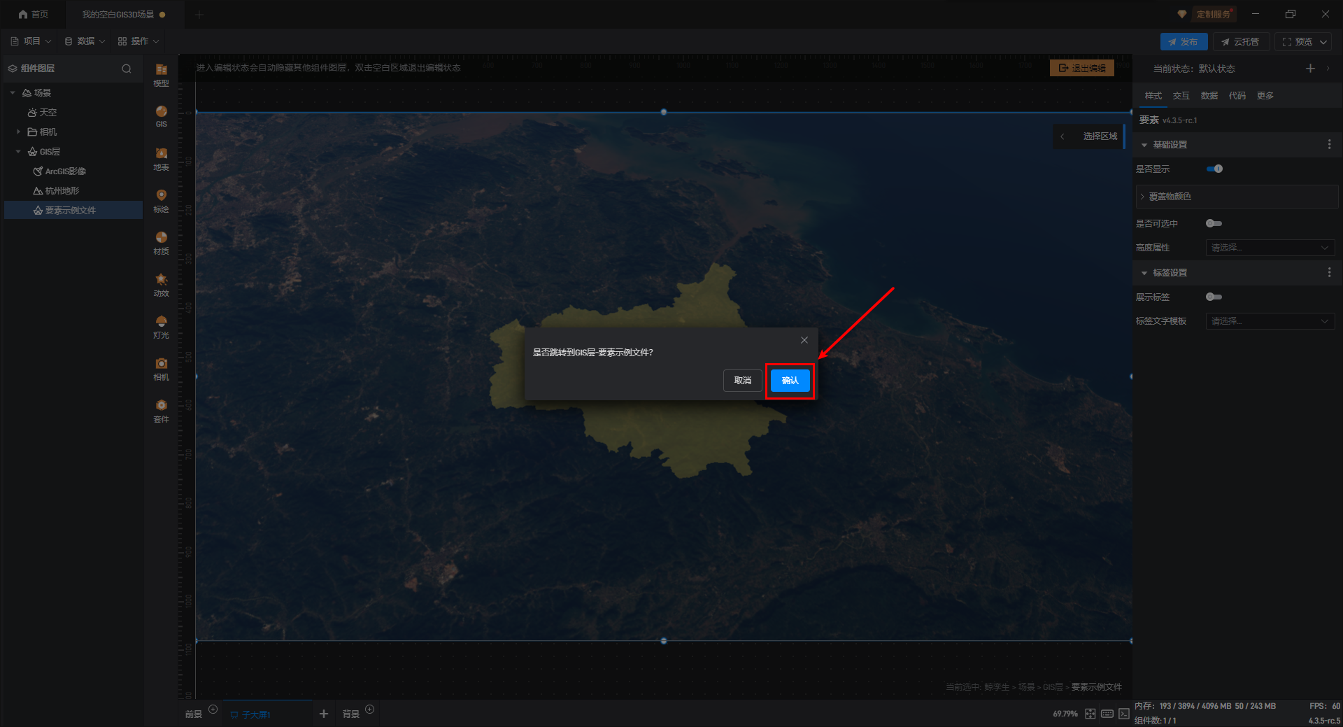Open the 模型 (model) component icon

click(x=161, y=73)
